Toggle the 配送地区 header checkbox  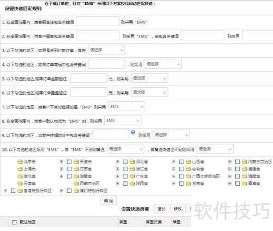(x=14, y=222)
